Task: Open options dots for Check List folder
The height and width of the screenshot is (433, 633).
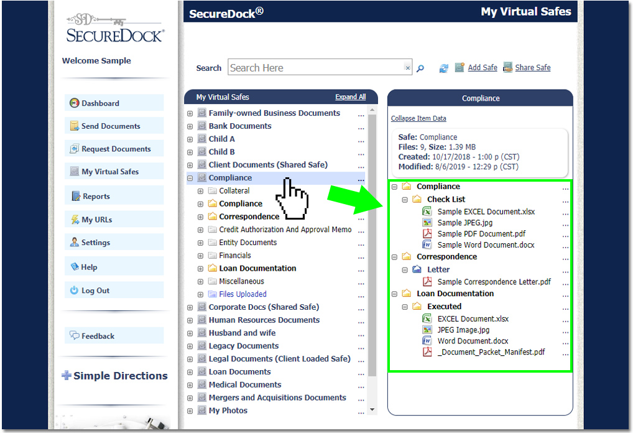Action: (x=565, y=201)
